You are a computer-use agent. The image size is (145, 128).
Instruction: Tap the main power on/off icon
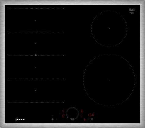(x=53, y=119)
